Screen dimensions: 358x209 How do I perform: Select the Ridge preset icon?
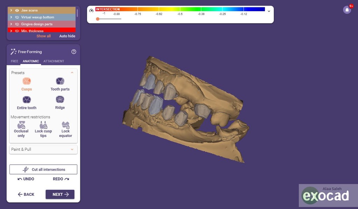(x=60, y=100)
